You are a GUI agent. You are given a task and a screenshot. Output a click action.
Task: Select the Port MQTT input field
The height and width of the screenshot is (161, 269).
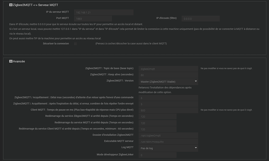click(92, 18)
